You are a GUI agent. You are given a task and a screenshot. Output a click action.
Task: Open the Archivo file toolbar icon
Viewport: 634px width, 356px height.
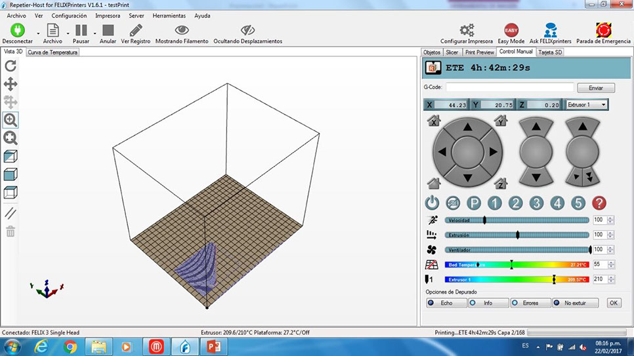(x=53, y=30)
